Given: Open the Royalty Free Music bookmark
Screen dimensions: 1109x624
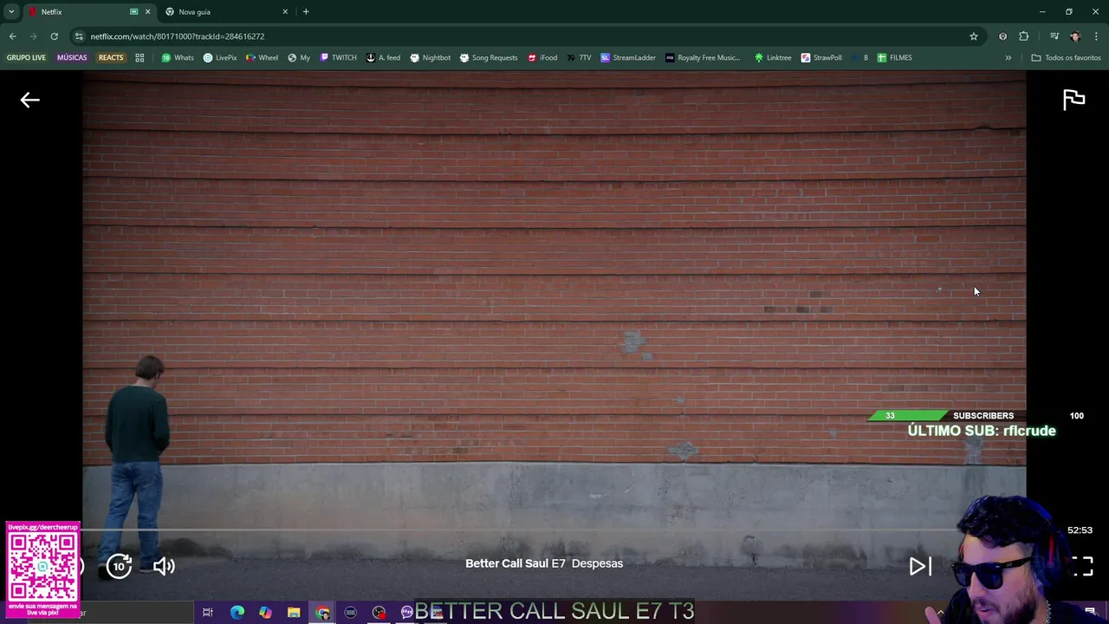Looking at the screenshot, I should [x=703, y=58].
